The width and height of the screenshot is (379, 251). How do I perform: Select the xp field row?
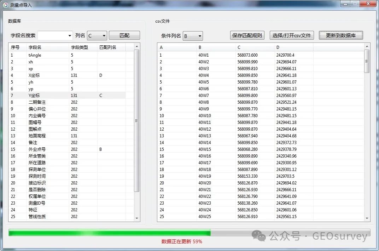click(67, 68)
